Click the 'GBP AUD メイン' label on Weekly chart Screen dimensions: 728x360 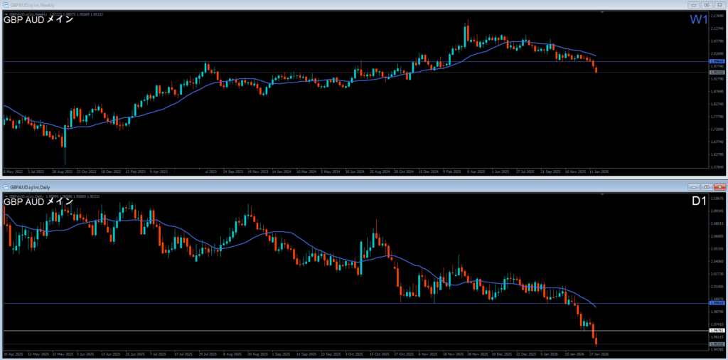tap(38, 20)
